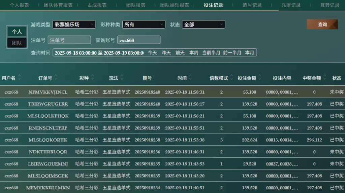The image size is (345, 193).
Task: Sort records using the 时间 sort icon
Action: point(190,78)
